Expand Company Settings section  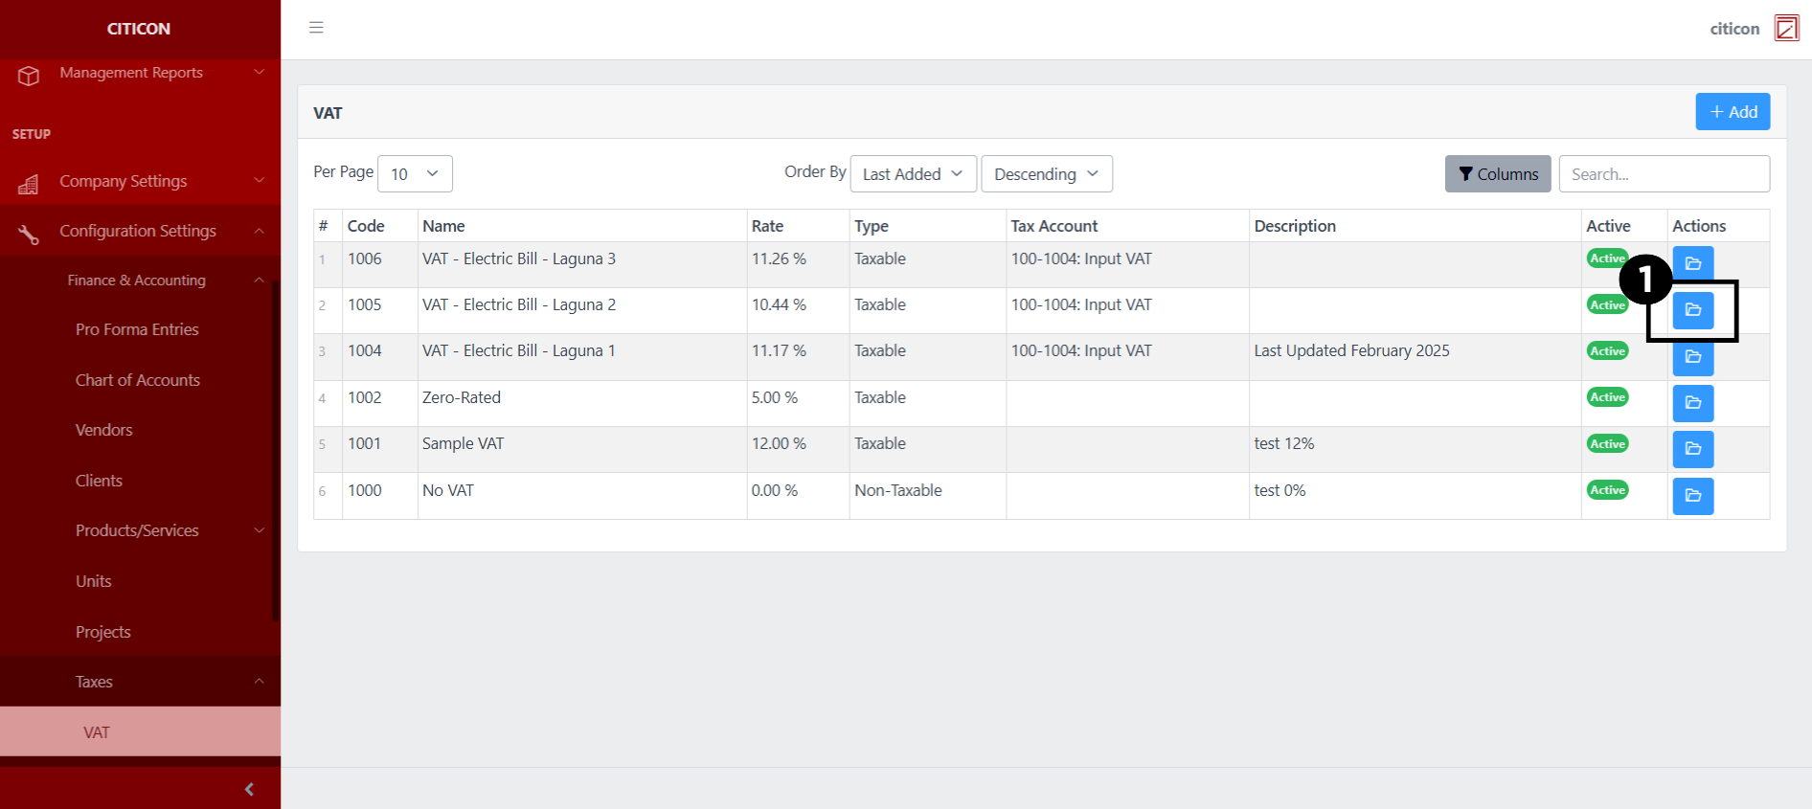pos(140,181)
